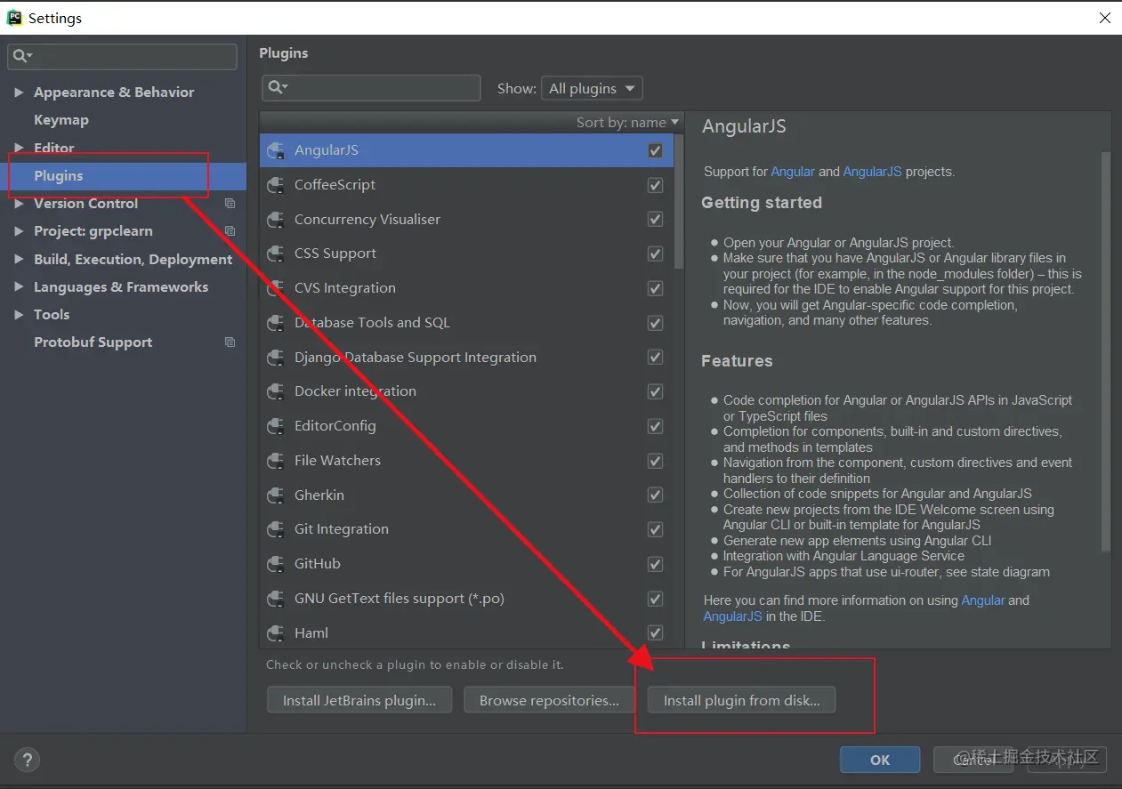Click the plugin list vertical scrollbar
The image size is (1122, 789).
(x=679, y=201)
